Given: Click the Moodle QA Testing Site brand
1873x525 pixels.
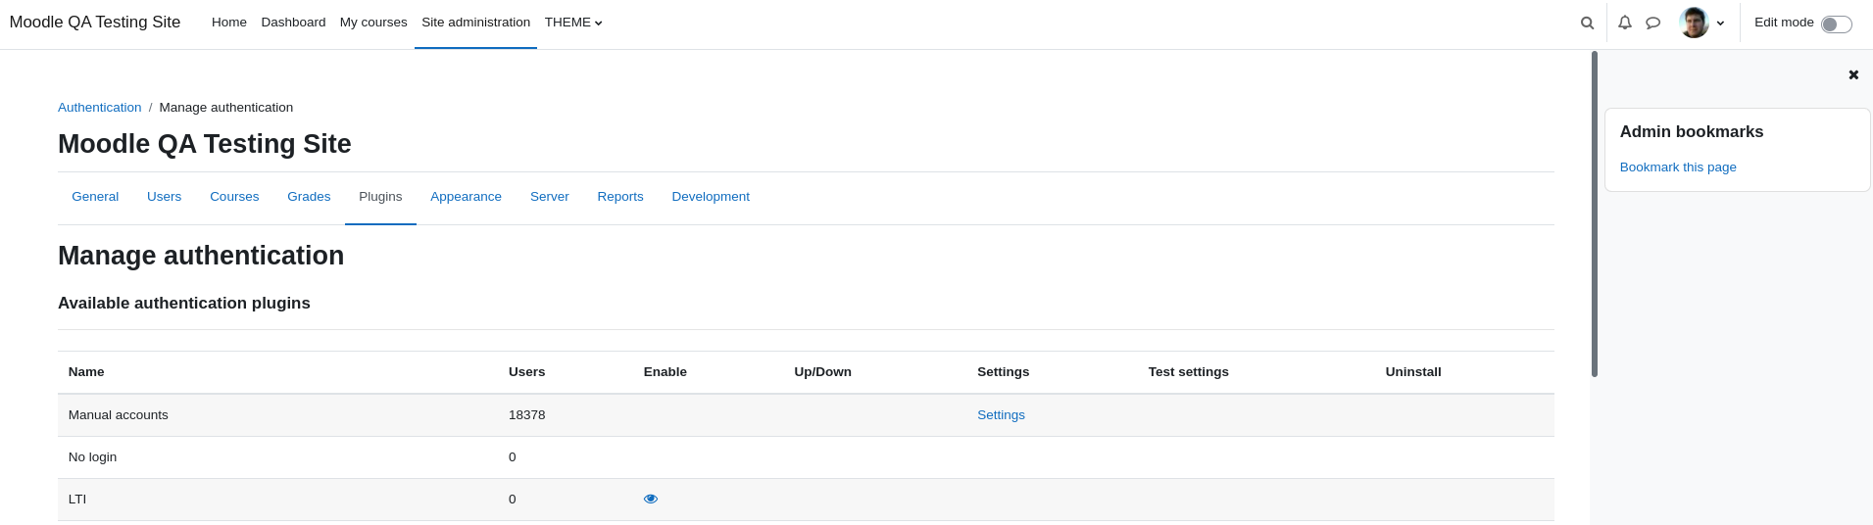Looking at the screenshot, I should point(95,23).
